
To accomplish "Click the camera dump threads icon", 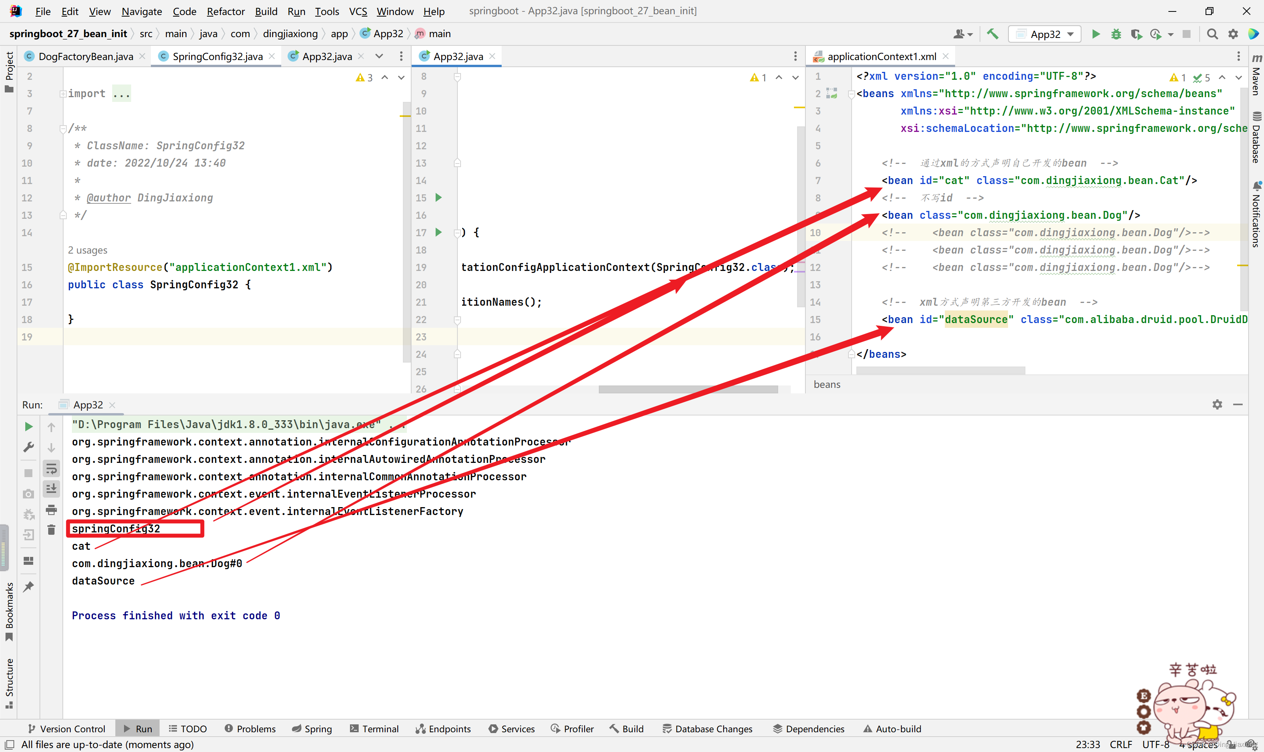I will (28, 494).
